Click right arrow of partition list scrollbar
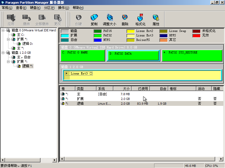The width and height of the screenshot is (225, 168). pyautogui.click(x=221, y=159)
